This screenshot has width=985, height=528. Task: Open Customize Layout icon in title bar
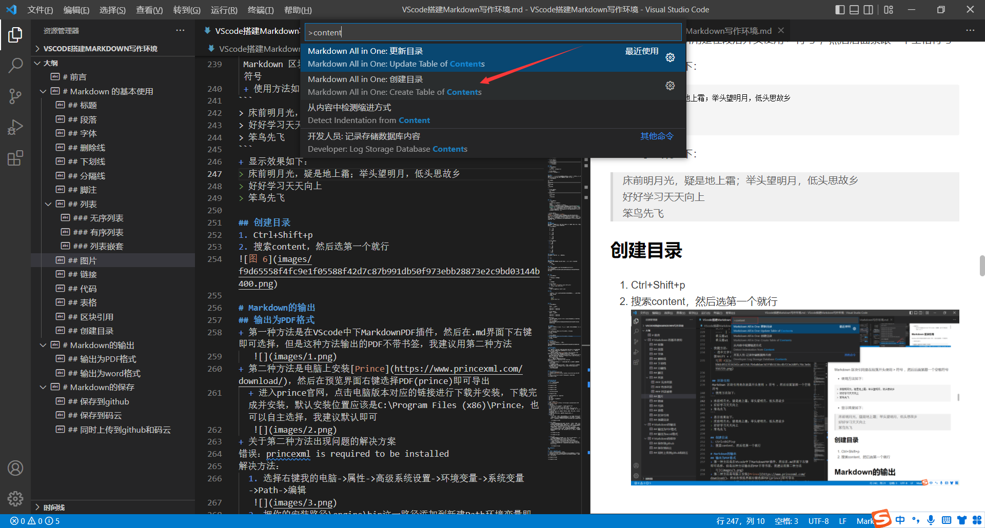[x=889, y=10]
